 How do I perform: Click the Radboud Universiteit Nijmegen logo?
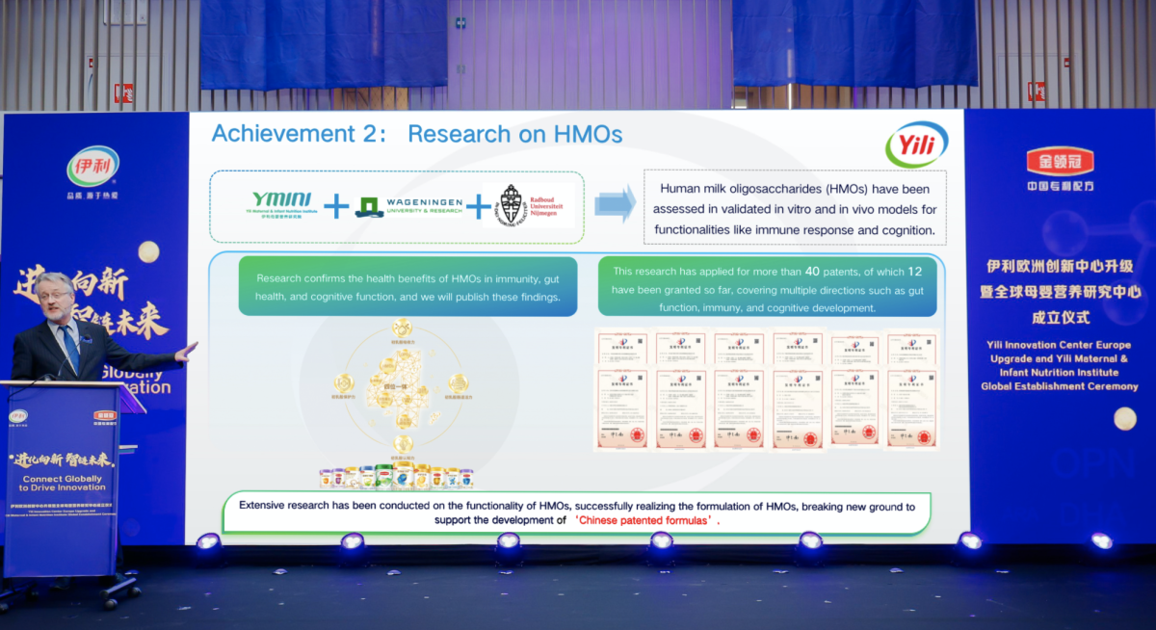[531, 206]
